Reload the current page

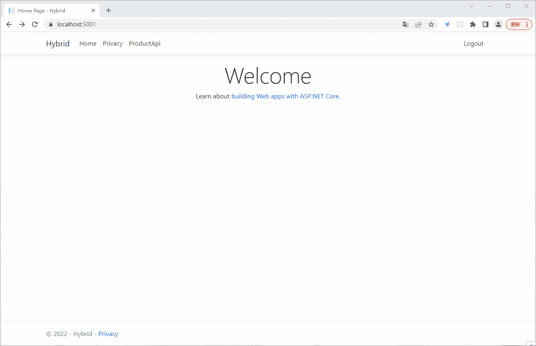click(35, 24)
